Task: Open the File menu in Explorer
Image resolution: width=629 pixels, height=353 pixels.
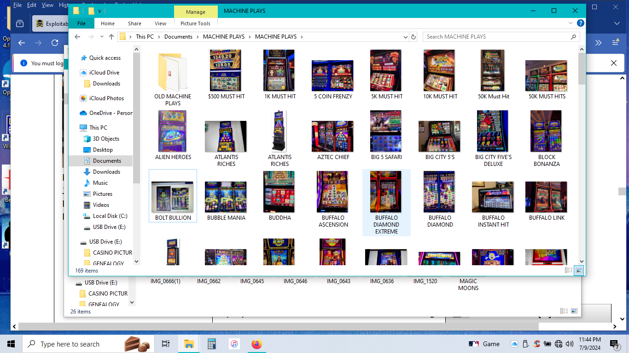Action: [82, 23]
